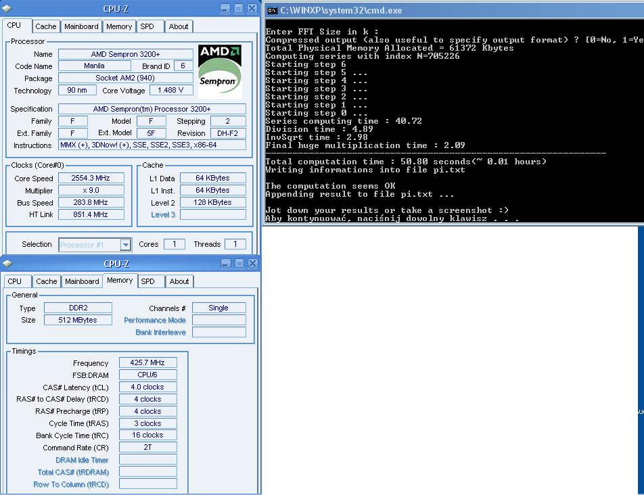Click the Bank Cycle Time value '16 clocks'
Screen dimensions: 644x495
point(148,435)
